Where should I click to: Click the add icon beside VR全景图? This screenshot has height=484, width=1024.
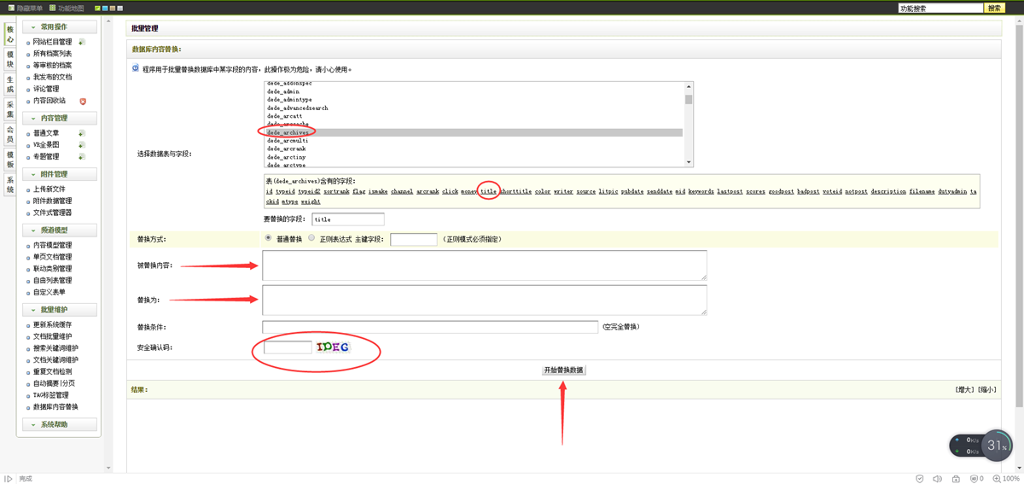tap(82, 145)
